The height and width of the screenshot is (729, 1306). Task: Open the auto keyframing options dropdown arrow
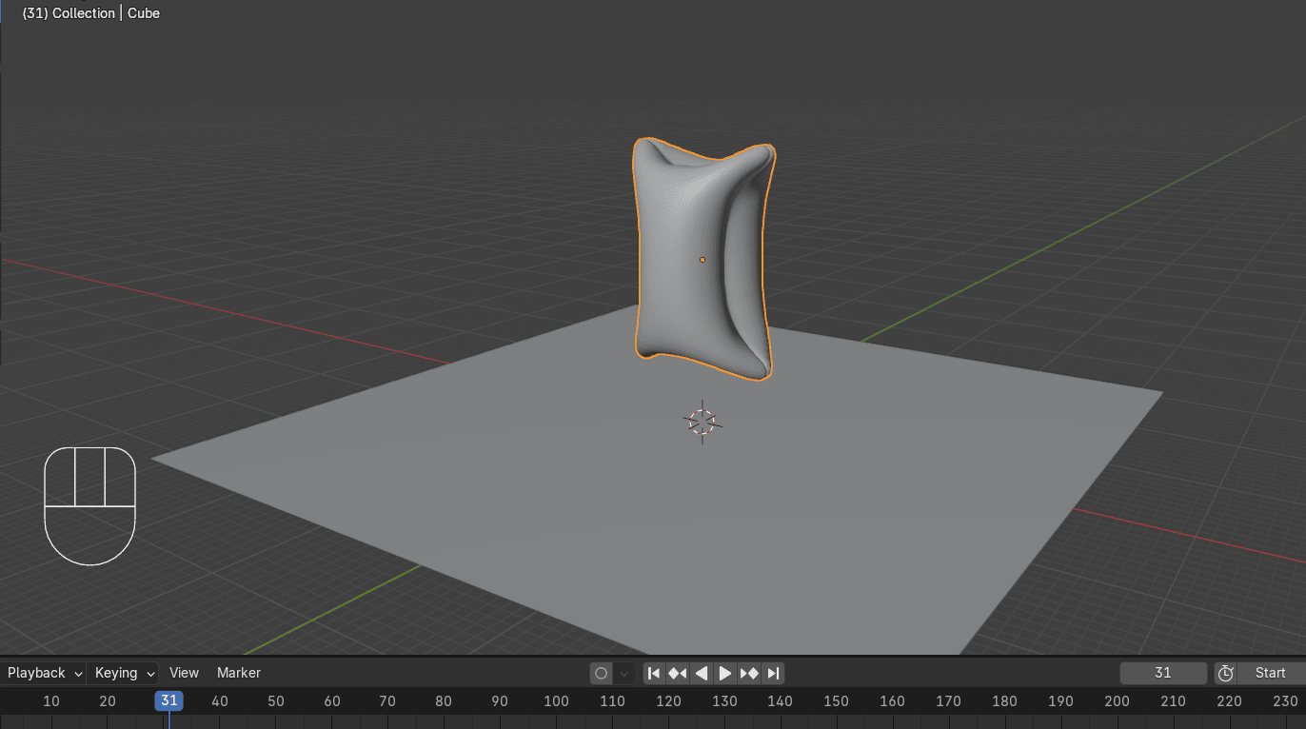pyautogui.click(x=624, y=673)
